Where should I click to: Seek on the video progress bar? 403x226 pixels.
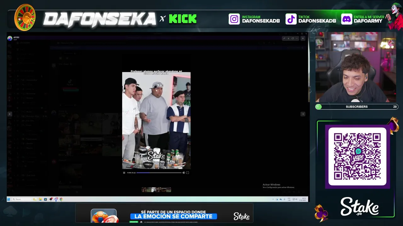pos(159,173)
